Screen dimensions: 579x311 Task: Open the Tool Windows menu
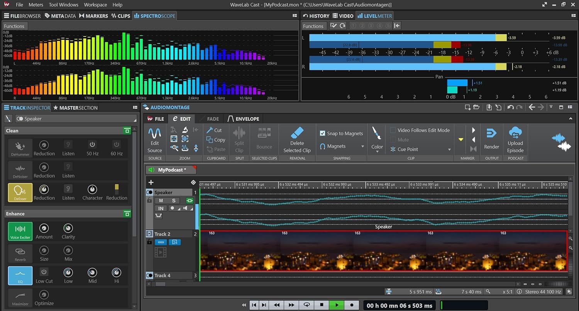(64, 5)
